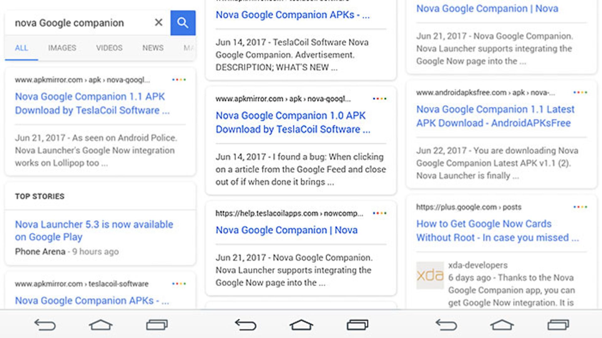Open options dots beside androidapksfree.com URL
602x338 pixels.
tap(580, 93)
